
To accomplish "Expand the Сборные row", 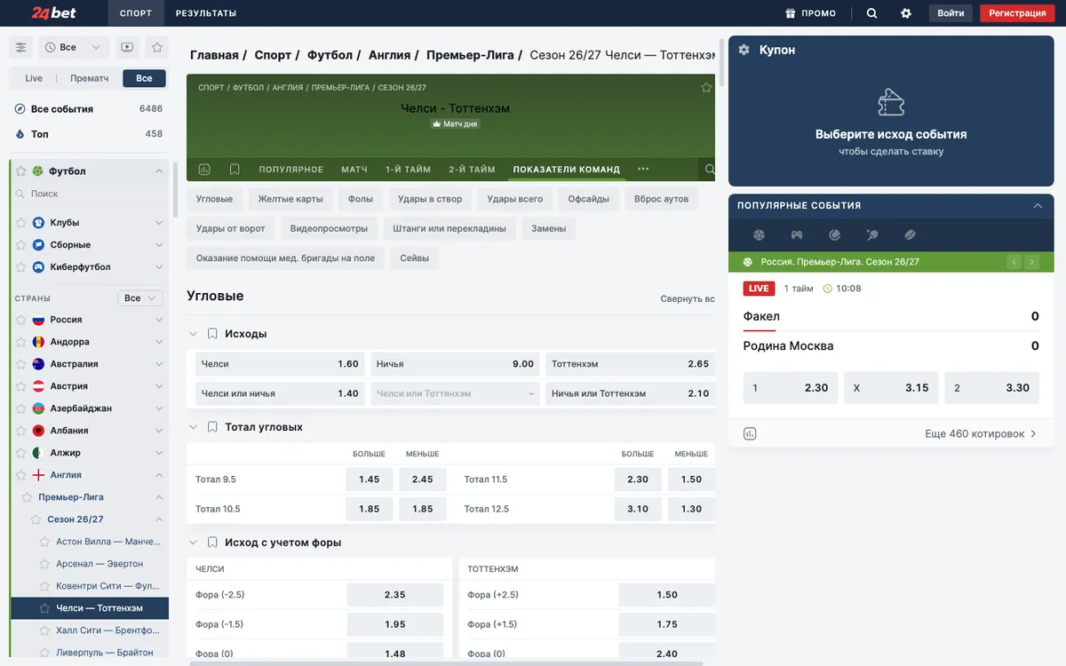I will [90, 245].
